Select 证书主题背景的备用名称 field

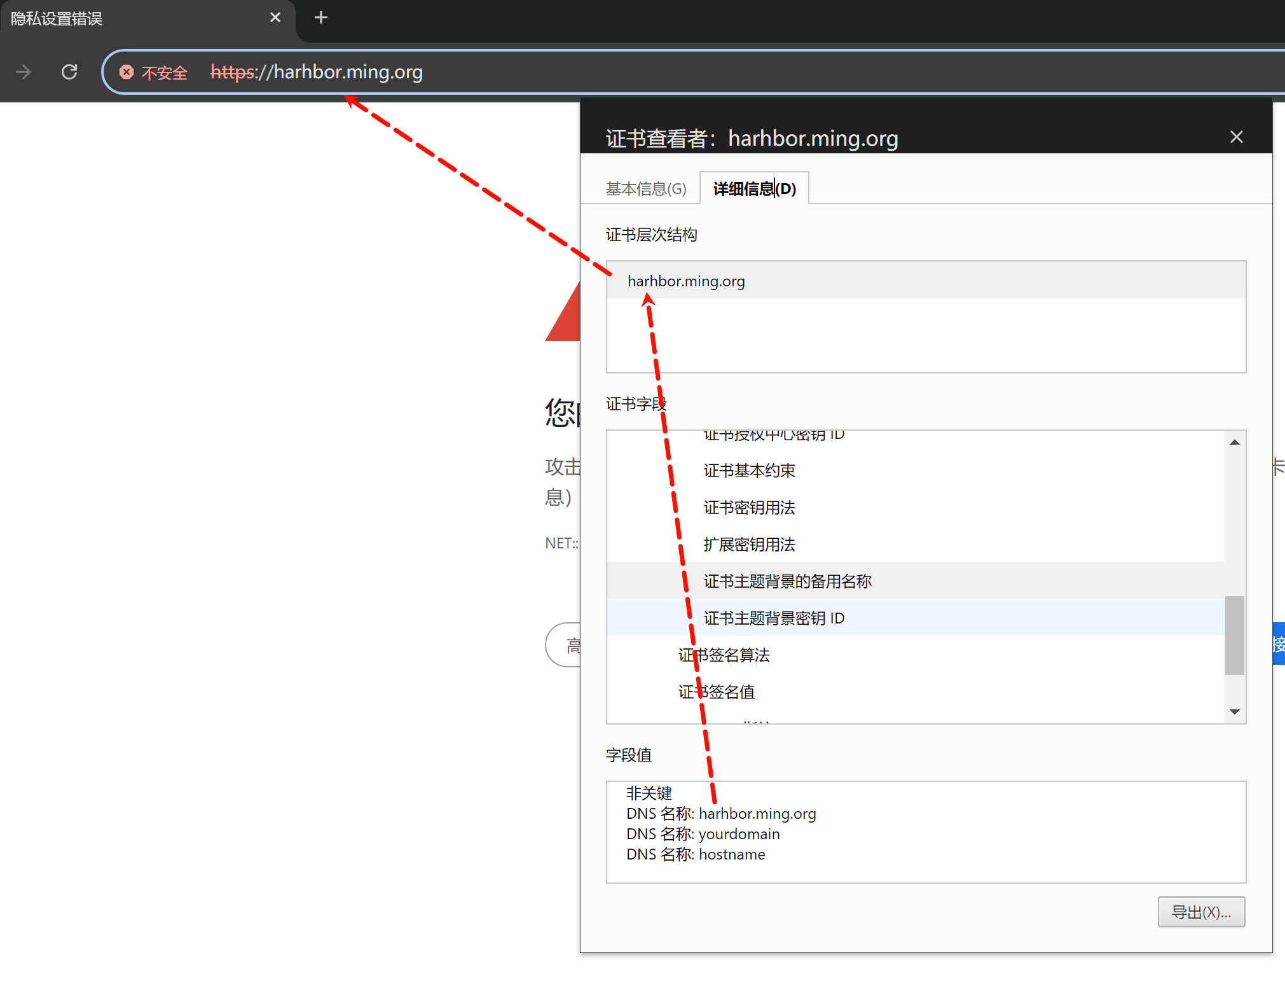(787, 581)
